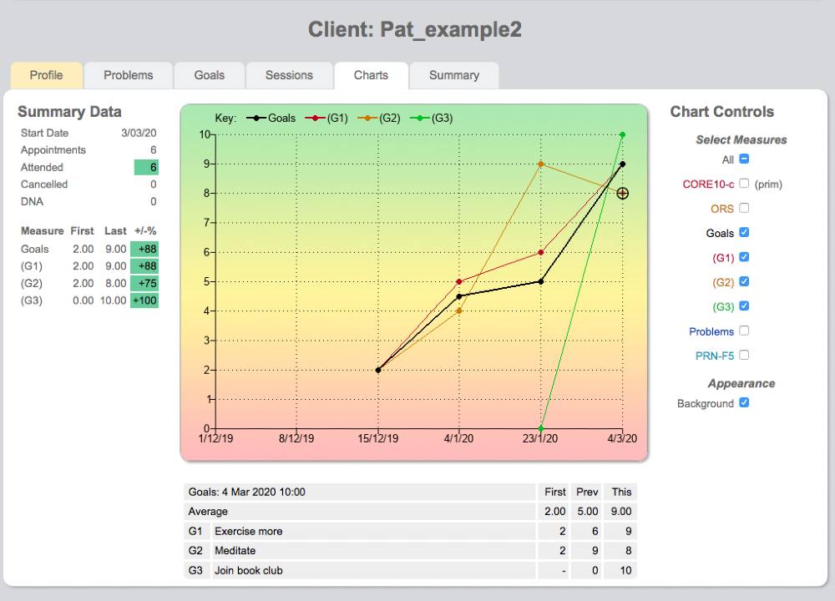Screen dimensions: 835x601
Task: Turn off the Background appearance option
Action: click(x=744, y=403)
